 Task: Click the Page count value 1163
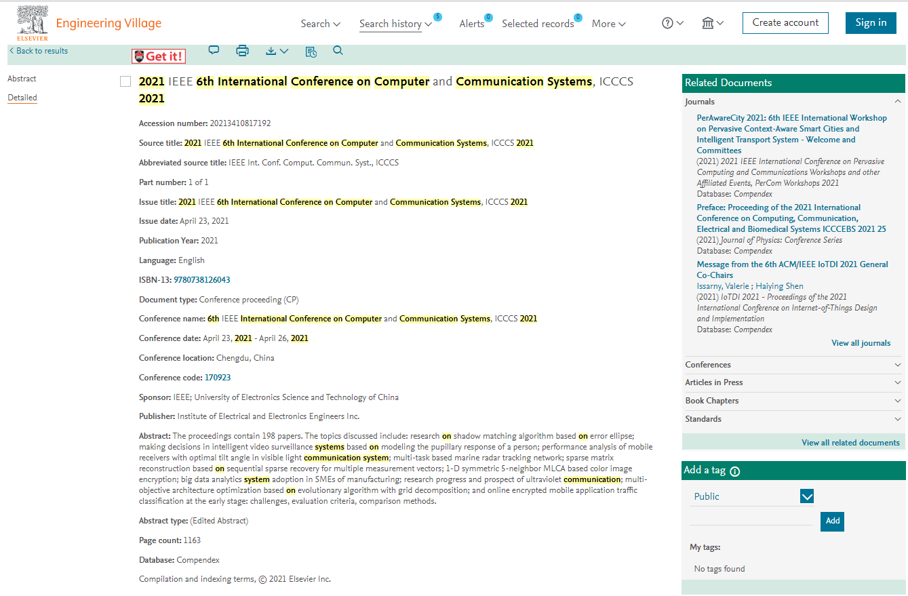click(192, 540)
